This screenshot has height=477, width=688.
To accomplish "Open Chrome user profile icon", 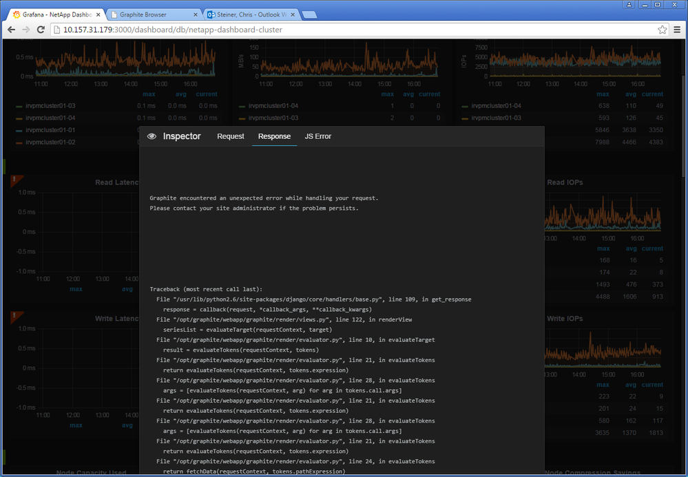I will click(x=629, y=5).
